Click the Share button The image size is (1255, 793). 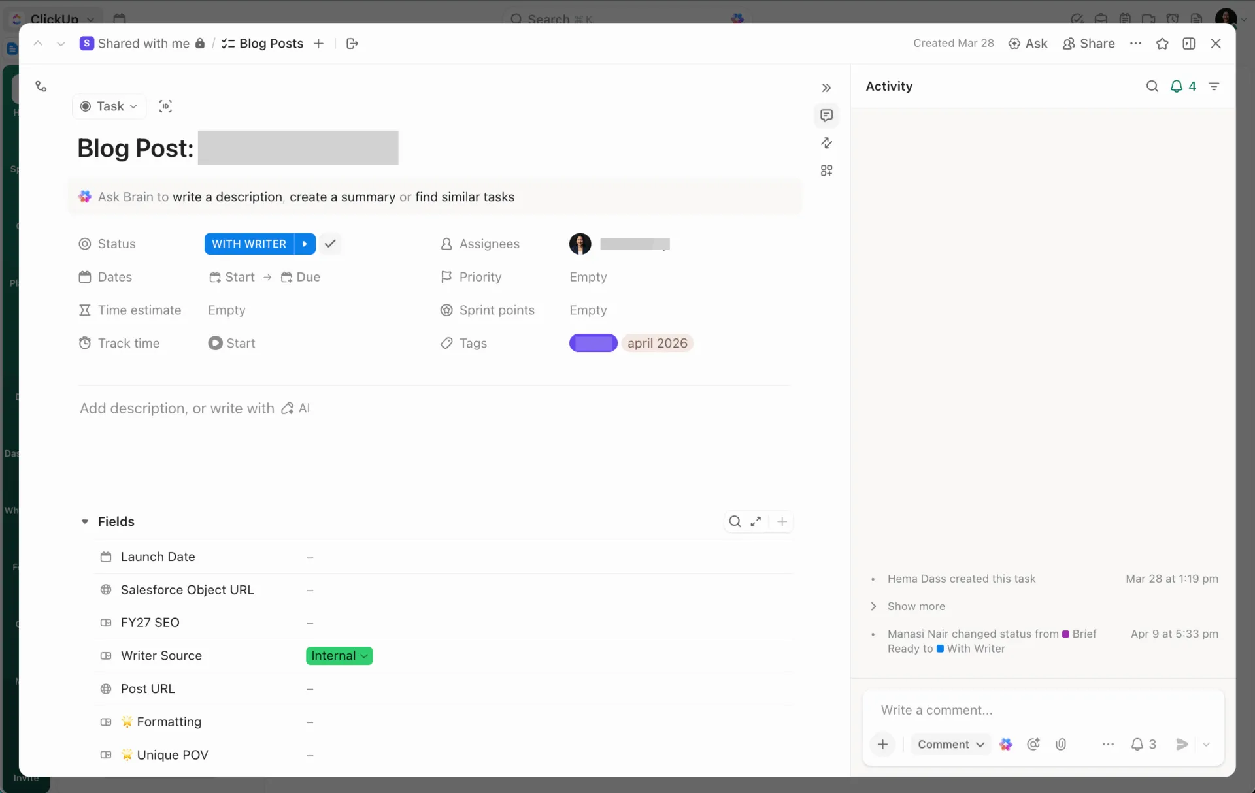click(x=1089, y=44)
